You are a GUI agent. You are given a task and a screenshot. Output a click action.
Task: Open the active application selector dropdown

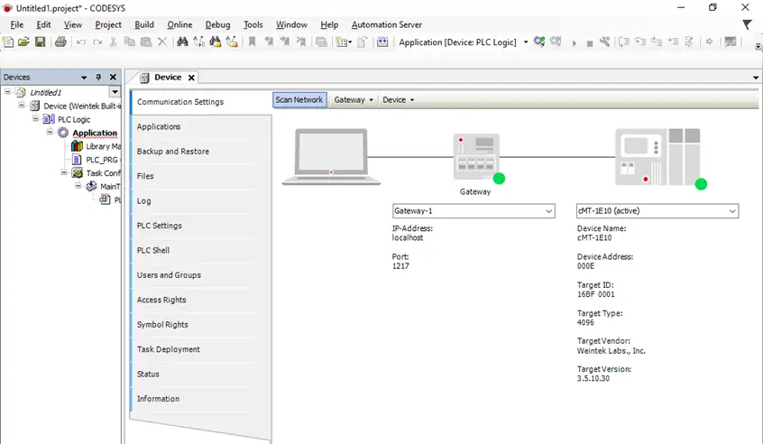point(526,42)
